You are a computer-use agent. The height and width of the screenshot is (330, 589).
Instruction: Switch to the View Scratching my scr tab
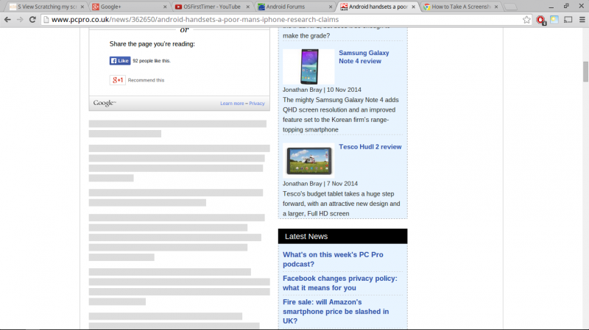(x=43, y=7)
